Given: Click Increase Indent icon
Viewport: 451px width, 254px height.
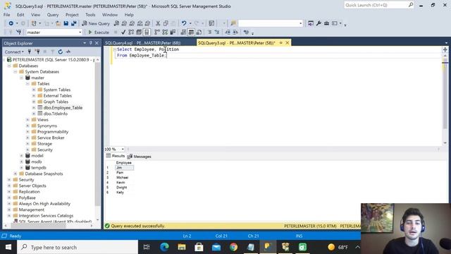Looking at the screenshot, I should pyautogui.click(x=235, y=32).
